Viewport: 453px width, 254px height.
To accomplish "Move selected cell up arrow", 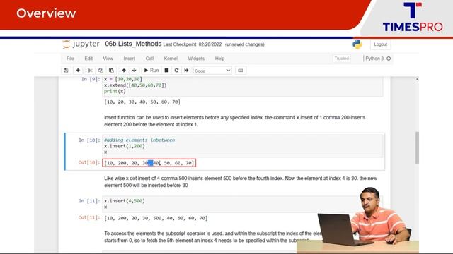I will (x=124, y=71).
